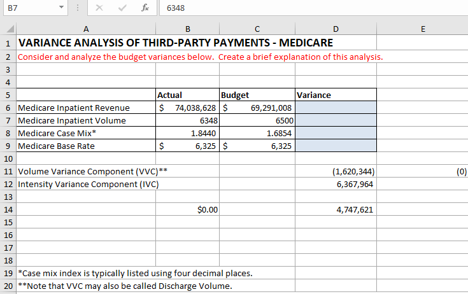Select Intensity Variance Component label
Screen dimensions: 468x294
point(89,185)
